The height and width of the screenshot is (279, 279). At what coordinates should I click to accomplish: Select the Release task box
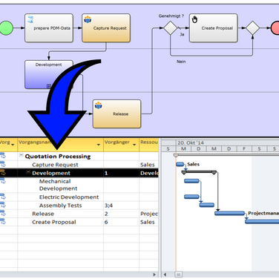point(116,114)
